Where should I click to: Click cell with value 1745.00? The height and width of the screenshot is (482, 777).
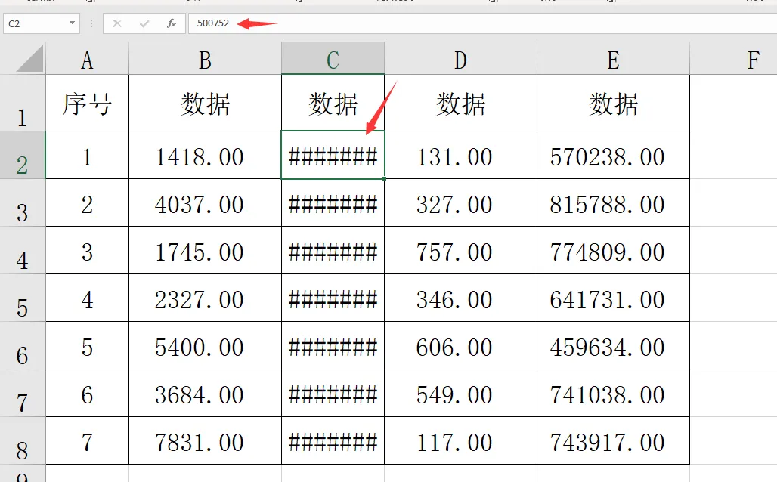pyautogui.click(x=205, y=250)
